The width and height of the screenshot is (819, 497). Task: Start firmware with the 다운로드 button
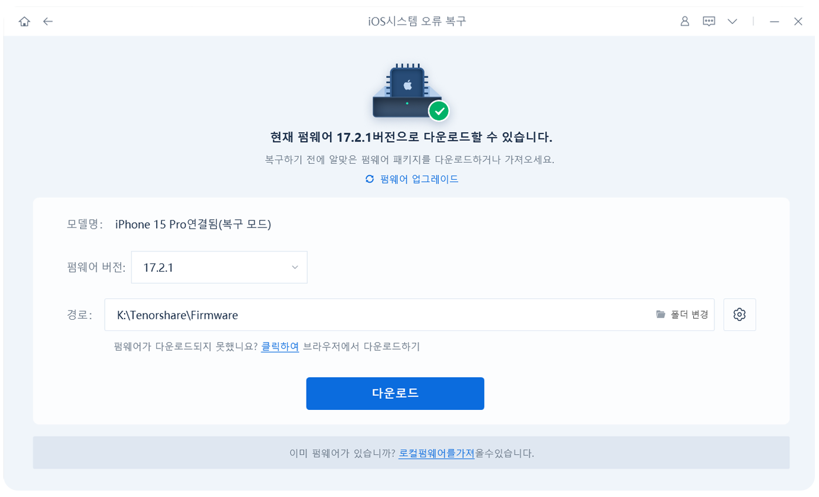click(x=395, y=394)
